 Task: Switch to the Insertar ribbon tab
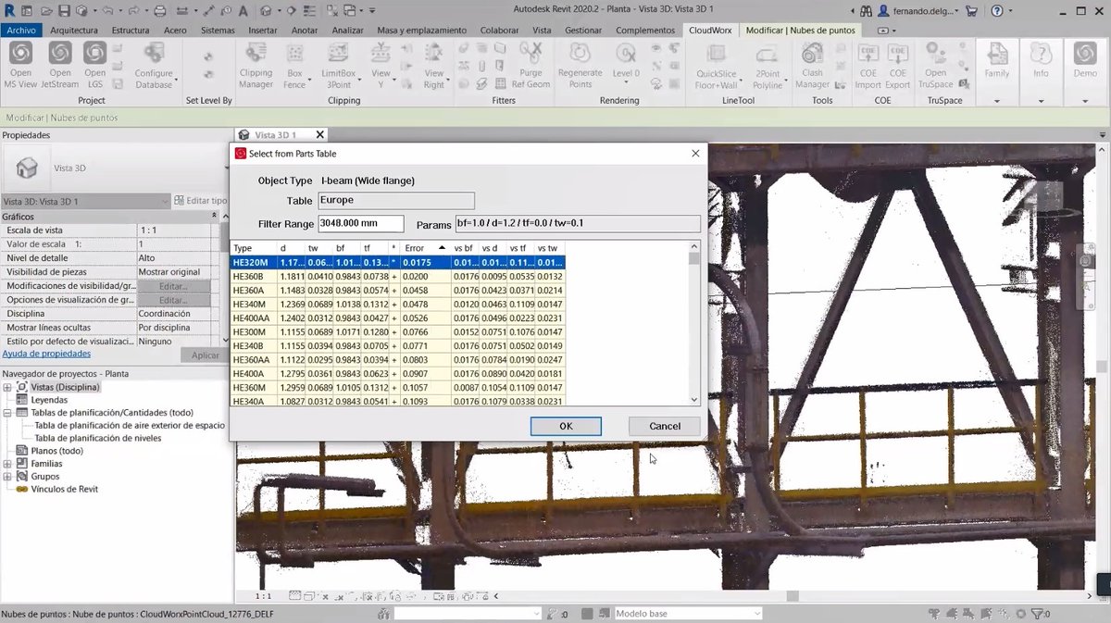[x=263, y=30]
